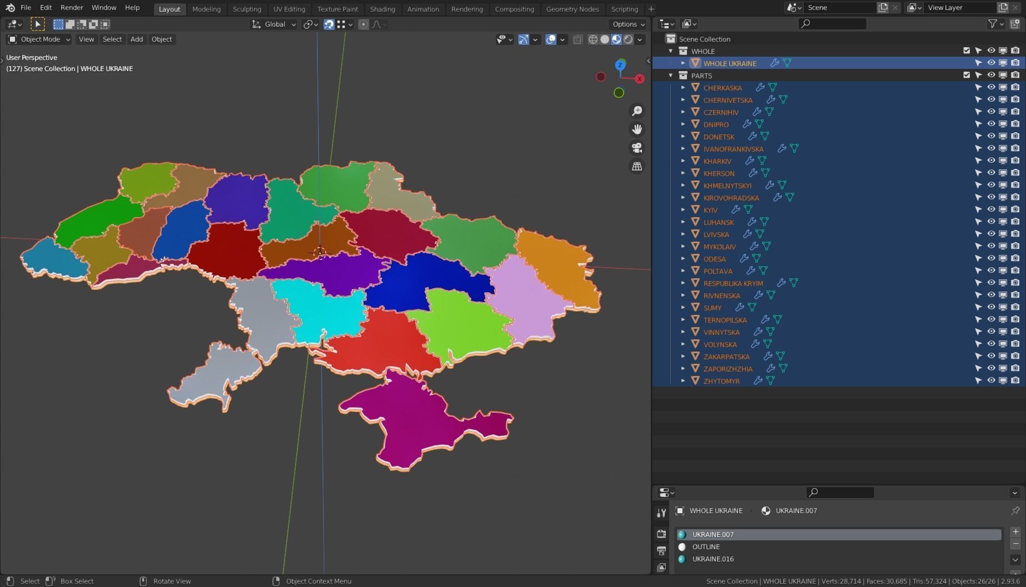The width and height of the screenshot is (1026, 587).
Task: Select the OUTLINE material slot
Action: (x=839, y=547)
